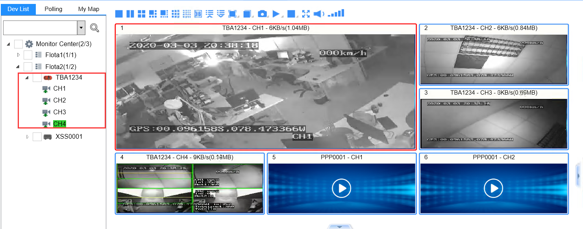Play the PPP0001 - CH2 video window
Viewport: 583px width, 229px height.
tap(494, 188)
